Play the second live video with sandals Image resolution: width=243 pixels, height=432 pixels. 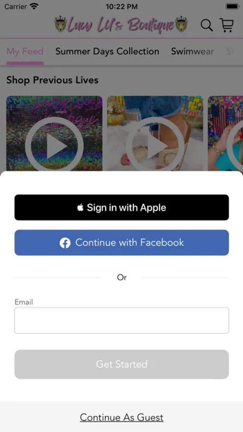coord(155,134)
